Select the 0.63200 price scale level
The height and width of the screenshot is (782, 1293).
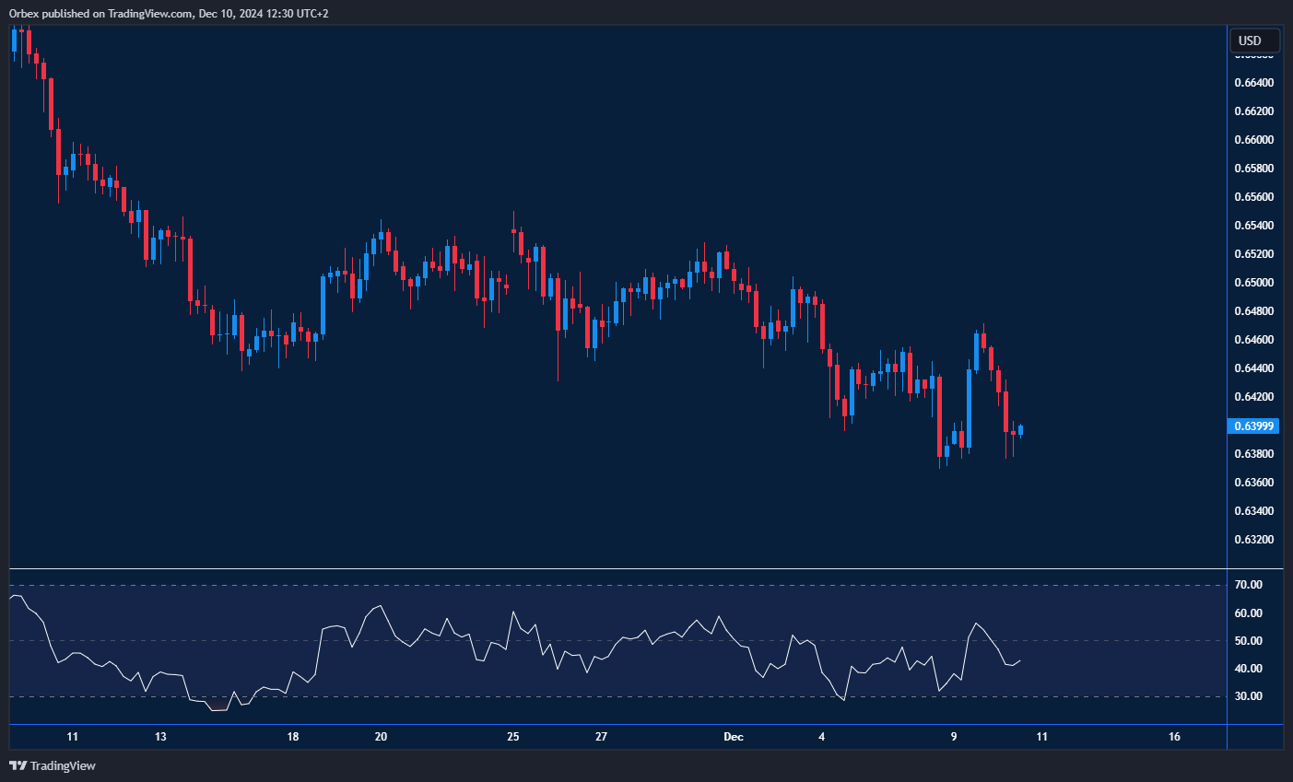[x=1253, y=540]
